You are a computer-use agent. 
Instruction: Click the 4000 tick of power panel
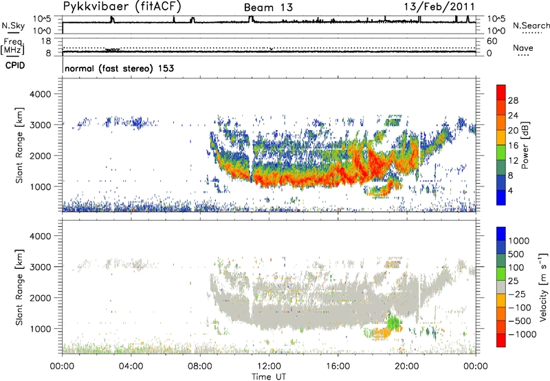click(x=40, y=94)
